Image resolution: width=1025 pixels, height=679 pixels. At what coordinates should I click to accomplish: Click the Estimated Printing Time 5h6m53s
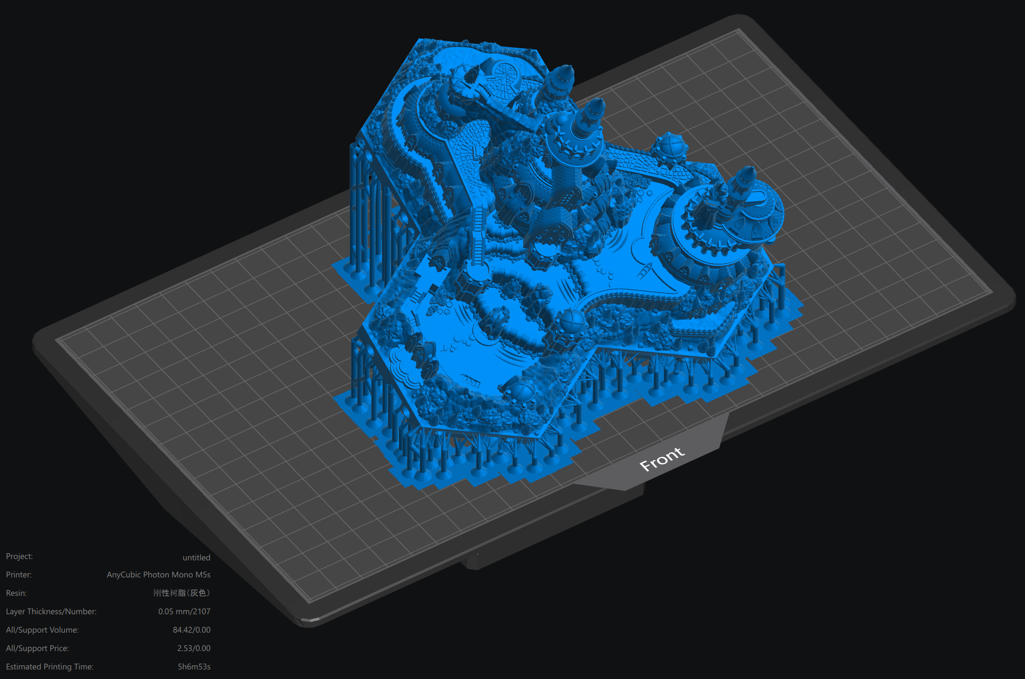tap(195, 666)
